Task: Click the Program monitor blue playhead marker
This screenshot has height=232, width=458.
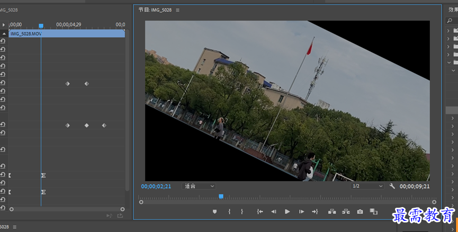Action: tap(221, 197)
